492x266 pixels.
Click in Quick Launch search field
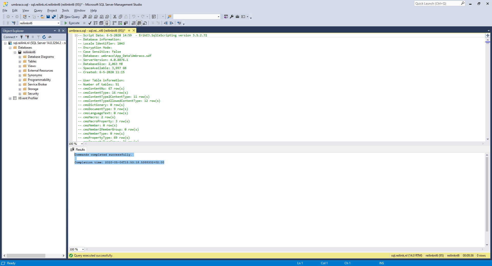coord(438,3)
